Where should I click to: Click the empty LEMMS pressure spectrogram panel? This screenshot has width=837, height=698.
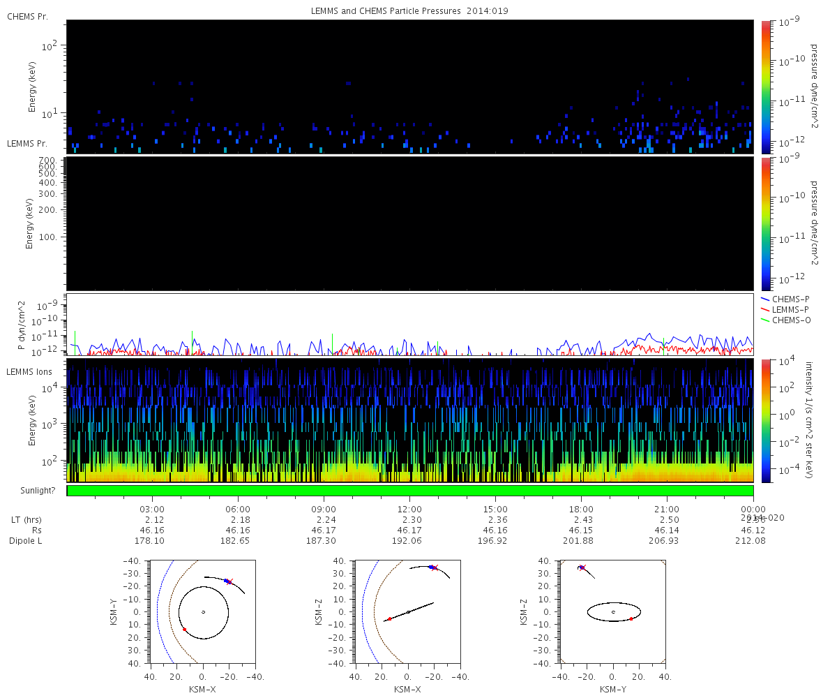[x=410, y=223]
